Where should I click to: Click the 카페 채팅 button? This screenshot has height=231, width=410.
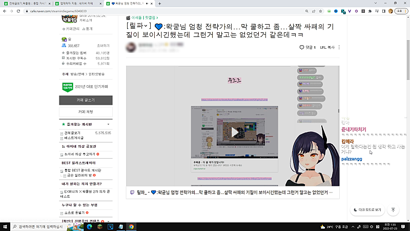pos(86,112)
